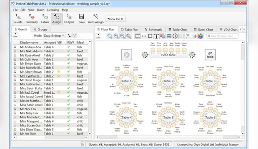This screenshot has width=258, height=149.
Task: Zoom out of the floor plan
Action: (122, 36)
